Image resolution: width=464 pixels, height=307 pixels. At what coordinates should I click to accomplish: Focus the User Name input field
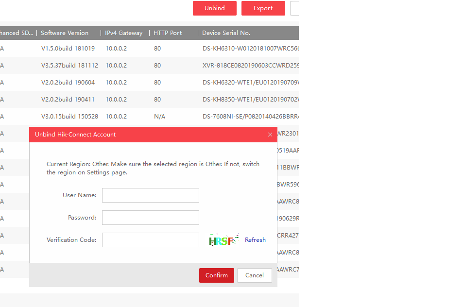150,195
